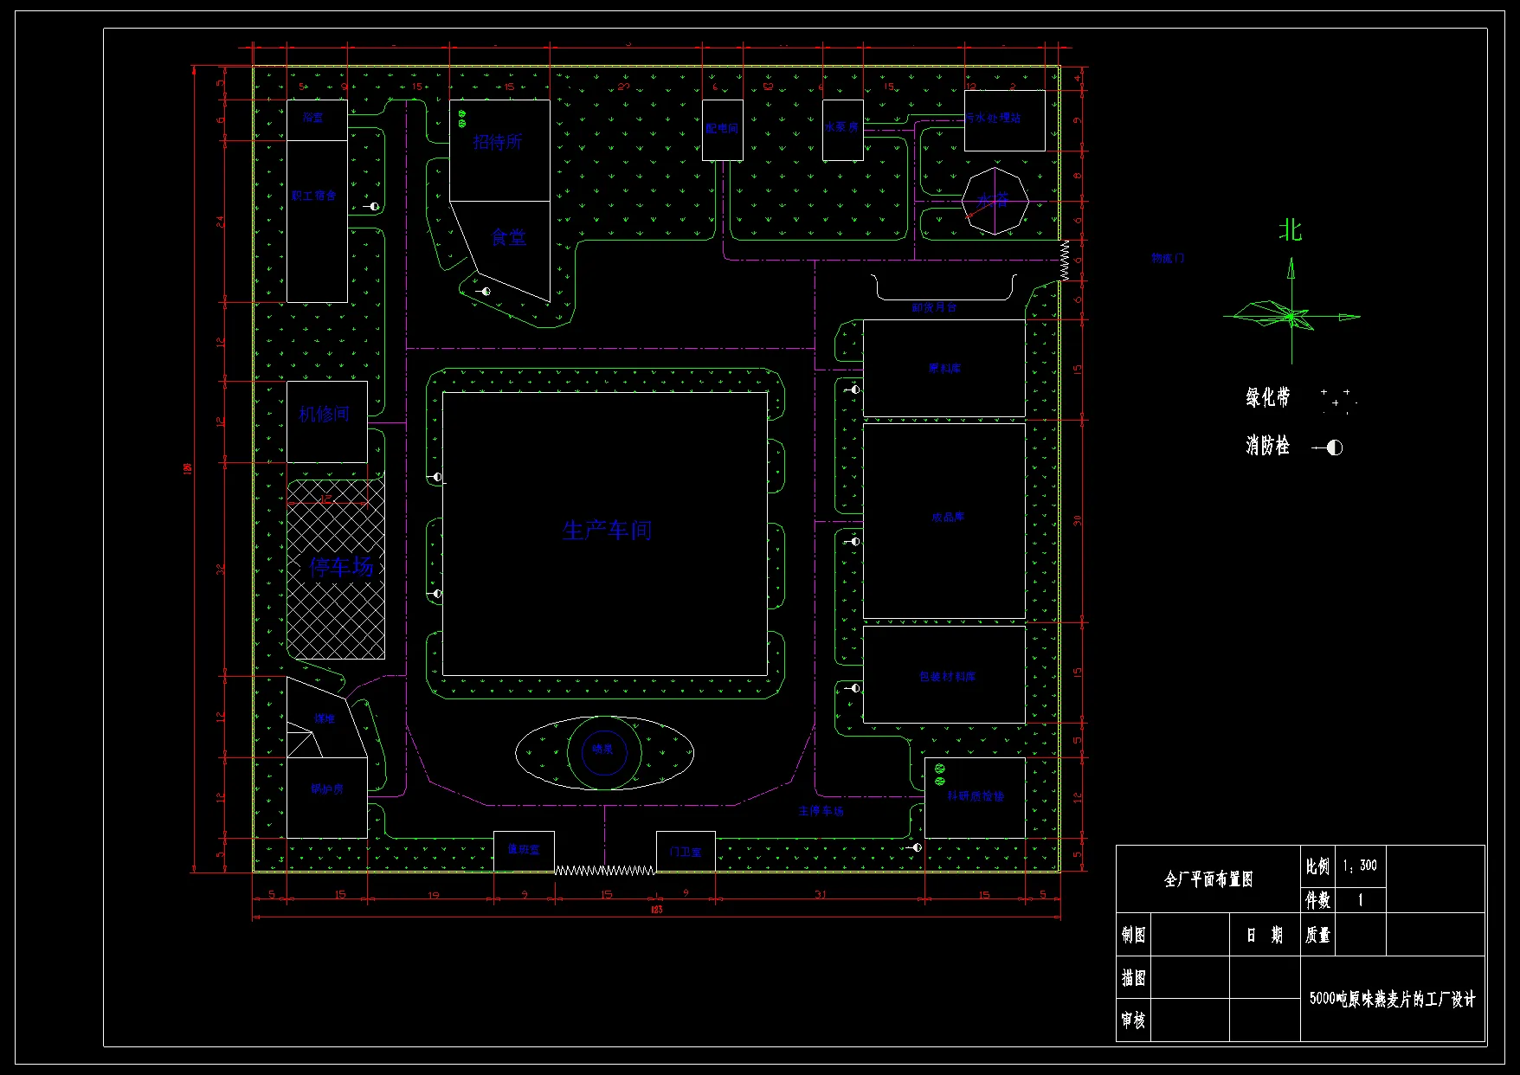Click the 5000吨原味燕麦片的工厂设计 text

pos(1392,999)
